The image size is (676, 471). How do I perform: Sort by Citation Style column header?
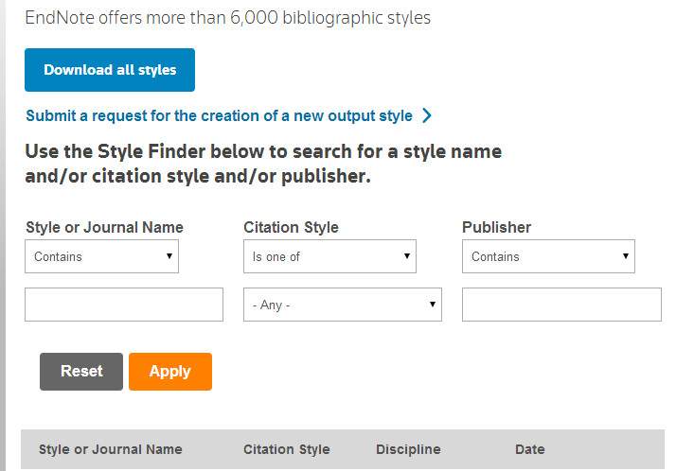coord(287,449)
